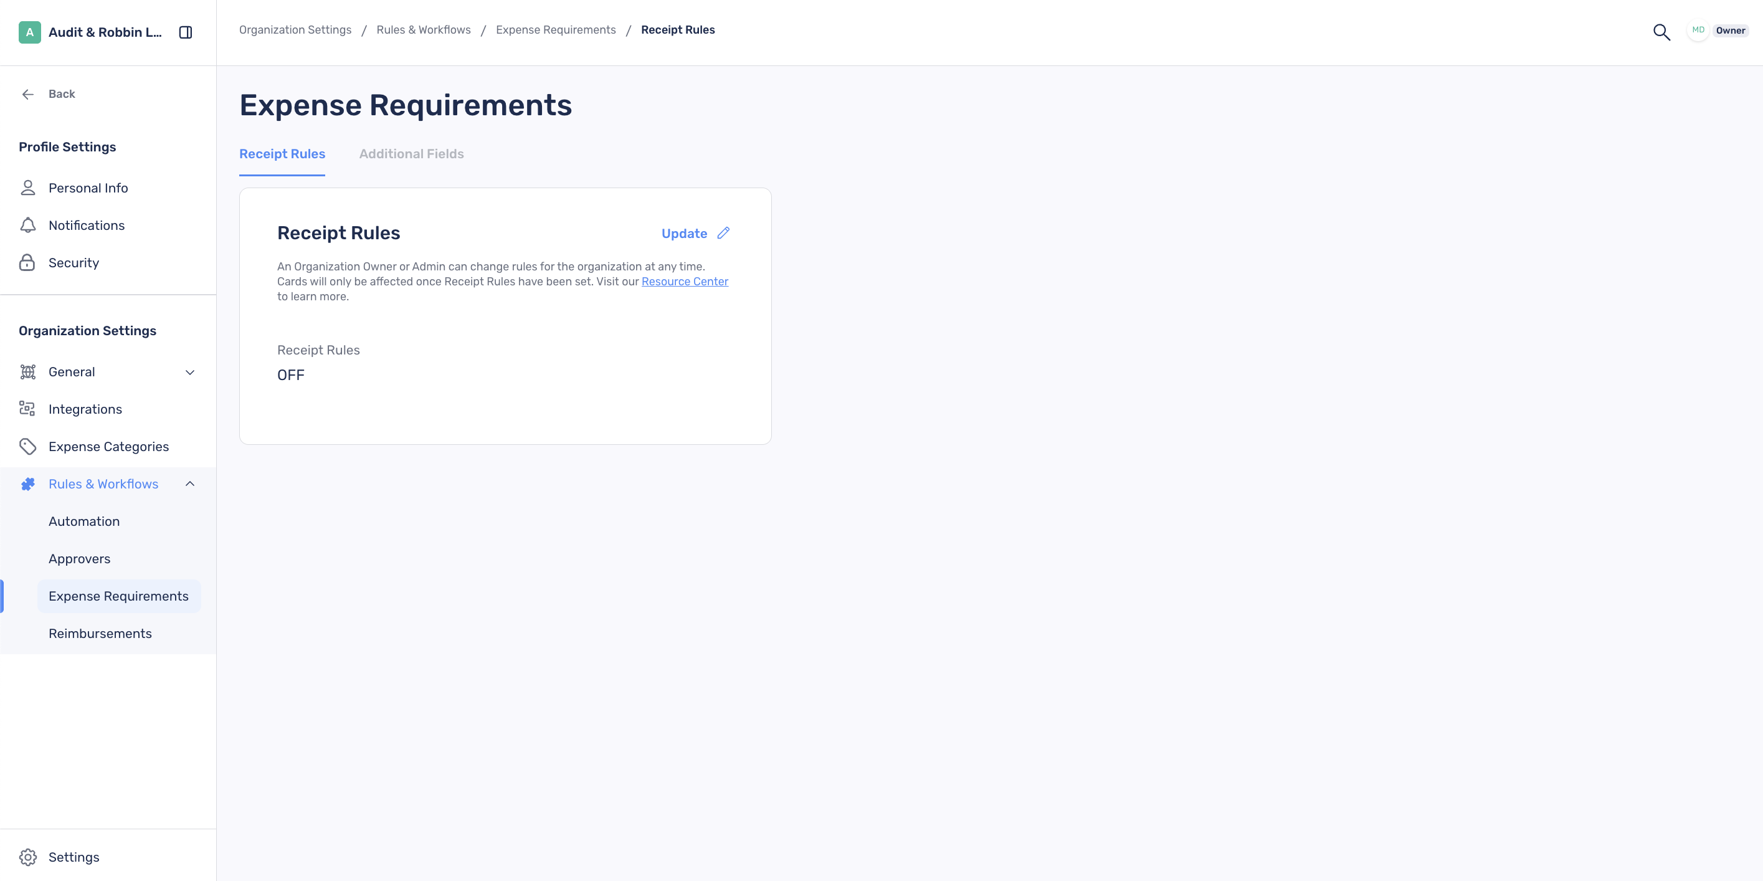This screenshot has width=1763, height=881.
Task: Open search with the magnifier icon
Action: 1661,32
